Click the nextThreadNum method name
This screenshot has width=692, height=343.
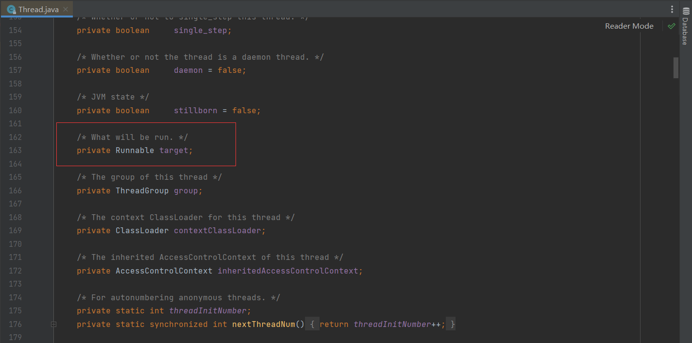[x=263, y=324]
